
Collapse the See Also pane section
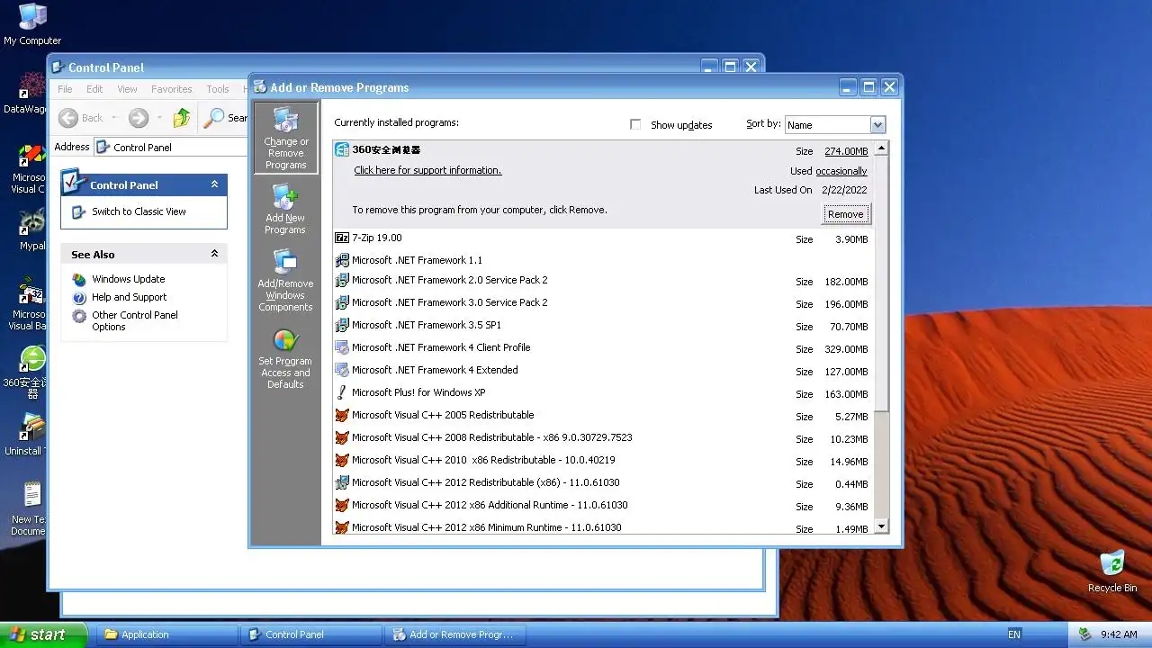click(214, 254)
